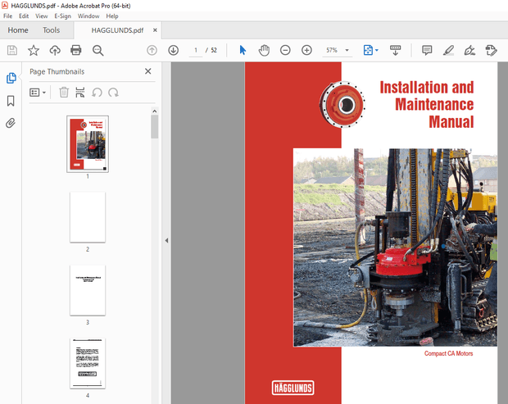This screenshot has height=404, width=508.
Task: Add a comment with speech bubble icon
Action: [x=427, y=50]
